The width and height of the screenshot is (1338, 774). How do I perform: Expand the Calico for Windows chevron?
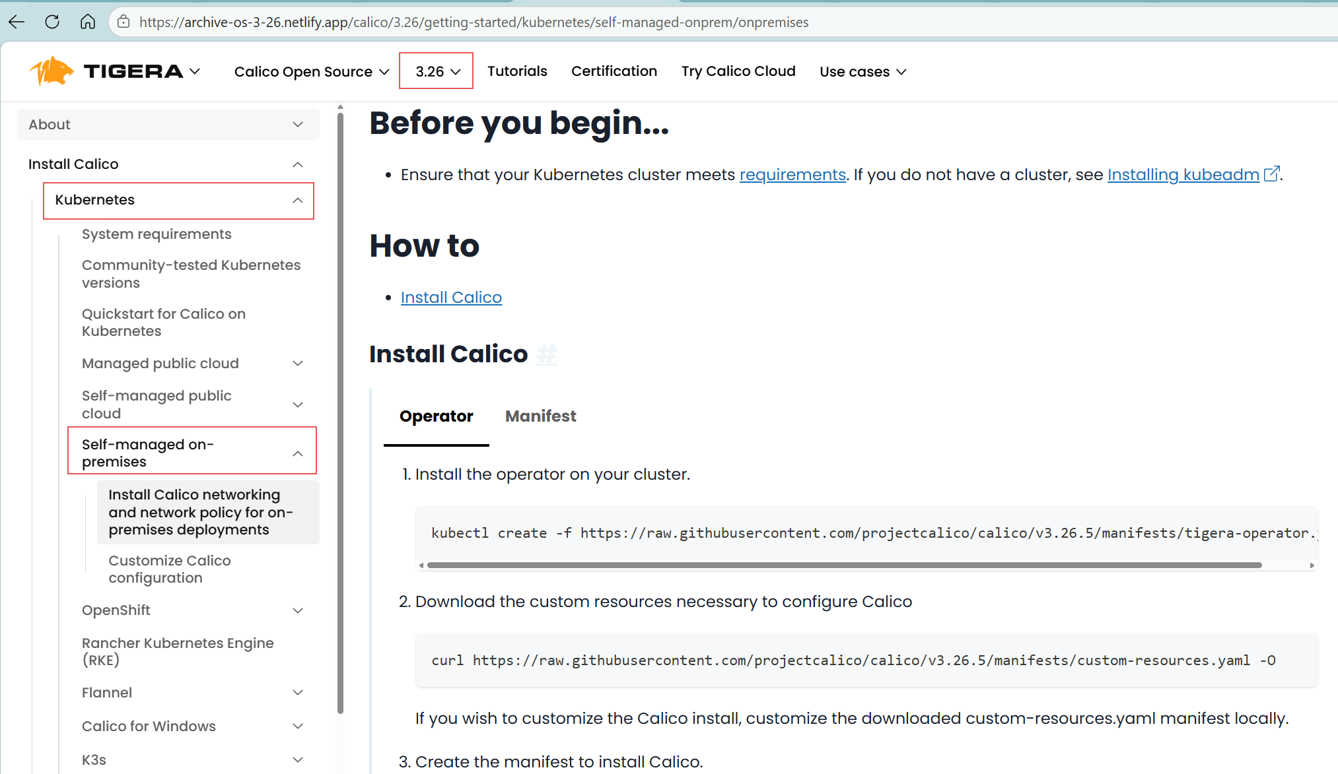click(298, 726)
